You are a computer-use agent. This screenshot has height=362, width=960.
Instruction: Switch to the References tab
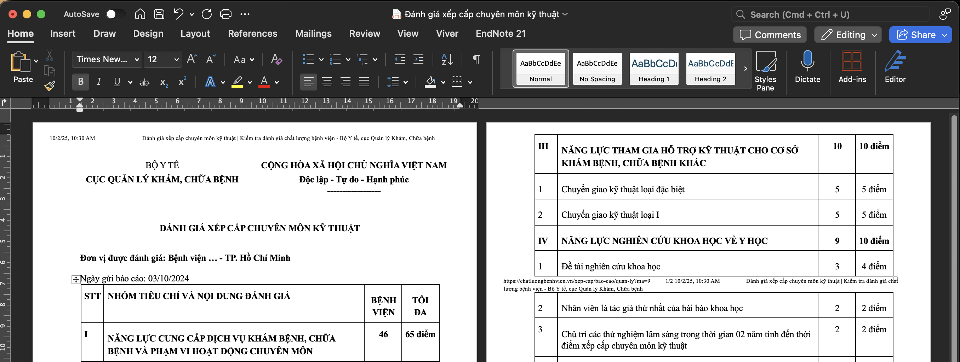click(252, 34)
